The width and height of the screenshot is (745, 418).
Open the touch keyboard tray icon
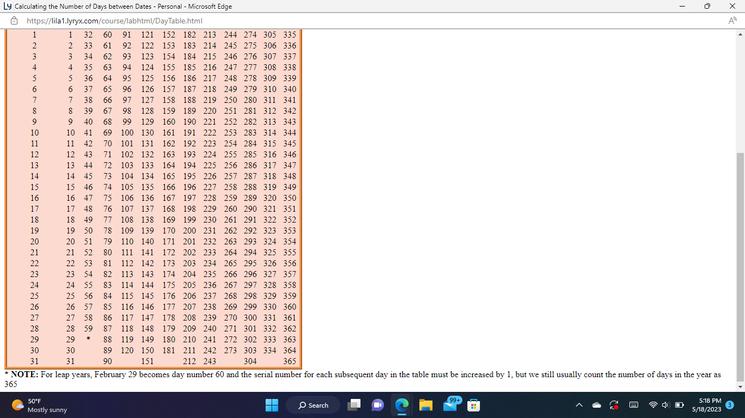(x=634, y=405)
